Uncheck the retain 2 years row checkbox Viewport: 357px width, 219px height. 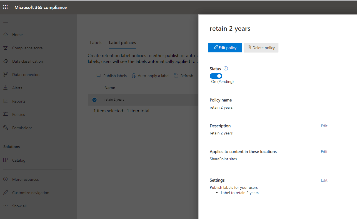(94, 100)
